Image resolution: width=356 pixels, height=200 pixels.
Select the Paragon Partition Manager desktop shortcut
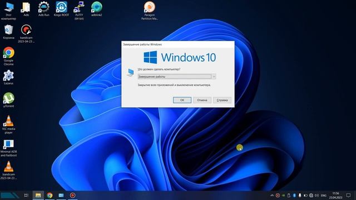150,11
